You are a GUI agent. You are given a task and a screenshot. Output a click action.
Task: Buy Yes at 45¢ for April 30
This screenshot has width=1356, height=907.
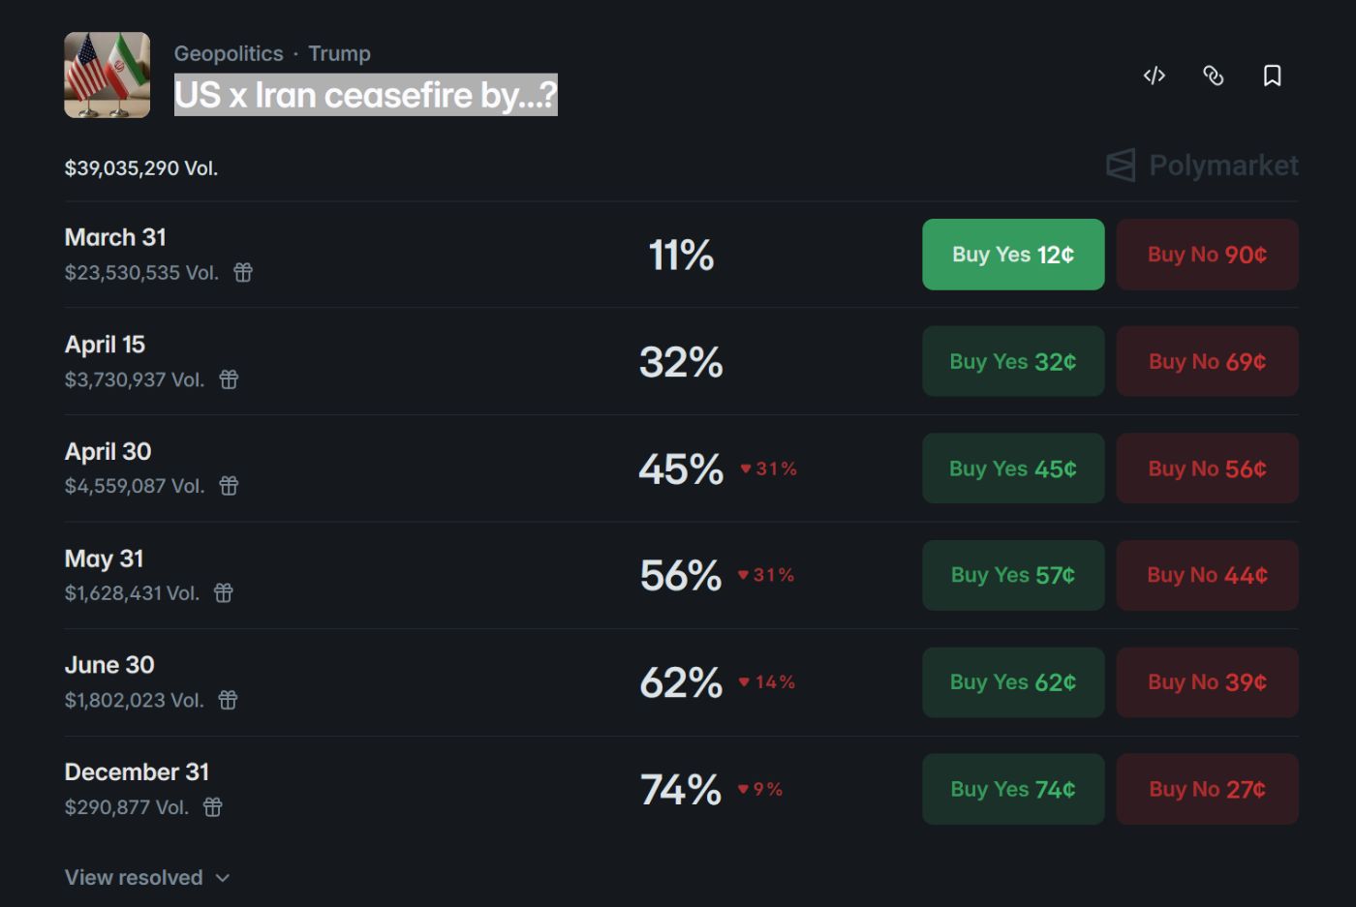1013,469
